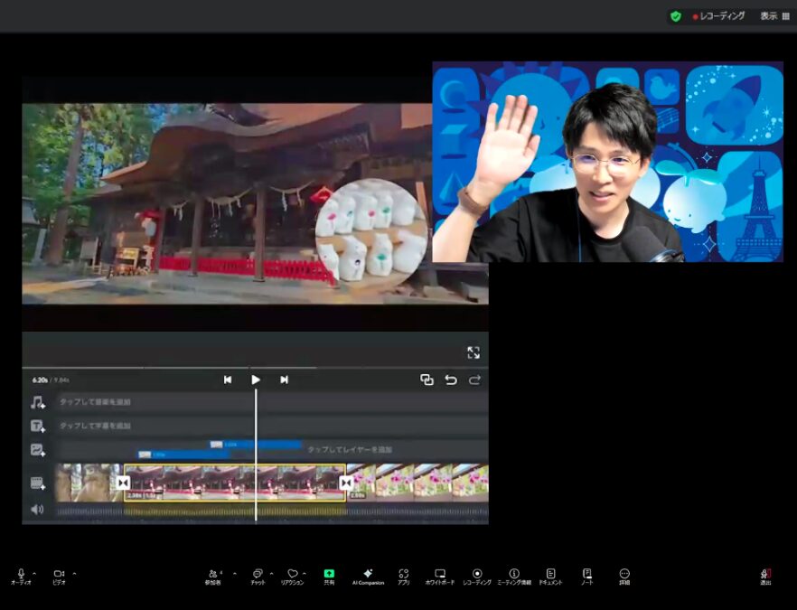Expand the arrow next to チャット

pos(271,573)
